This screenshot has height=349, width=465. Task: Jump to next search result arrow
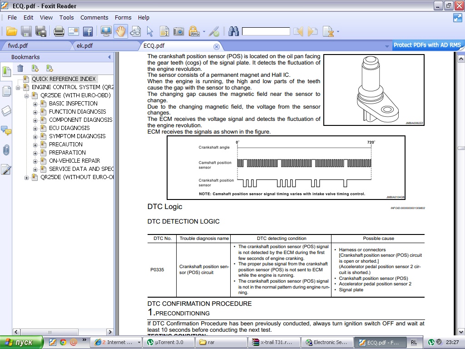pos(312,31)
